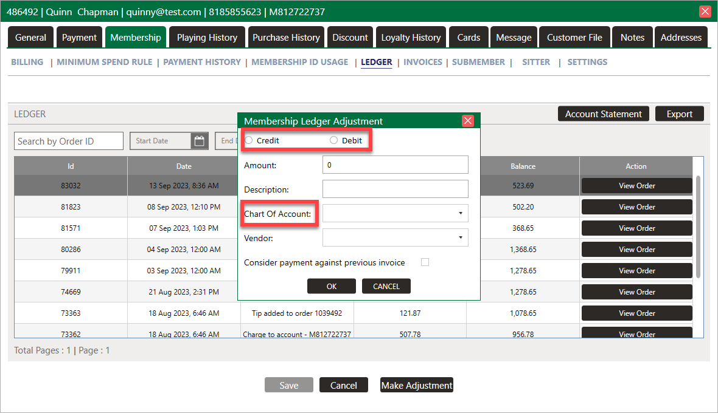Select balance value 1,368.65

coord(523,250)
